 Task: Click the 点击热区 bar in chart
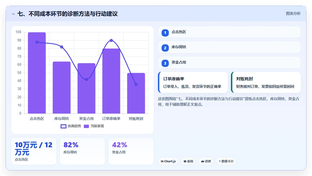coord(37,73)
